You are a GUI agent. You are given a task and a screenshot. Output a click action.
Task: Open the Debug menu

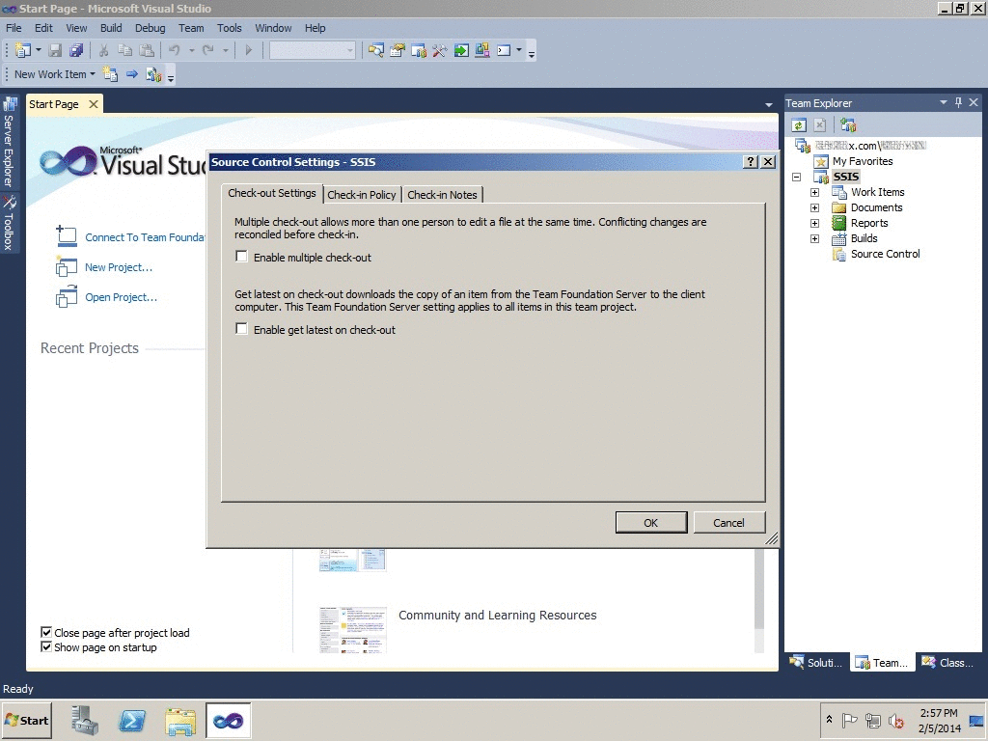pos(150,28)
